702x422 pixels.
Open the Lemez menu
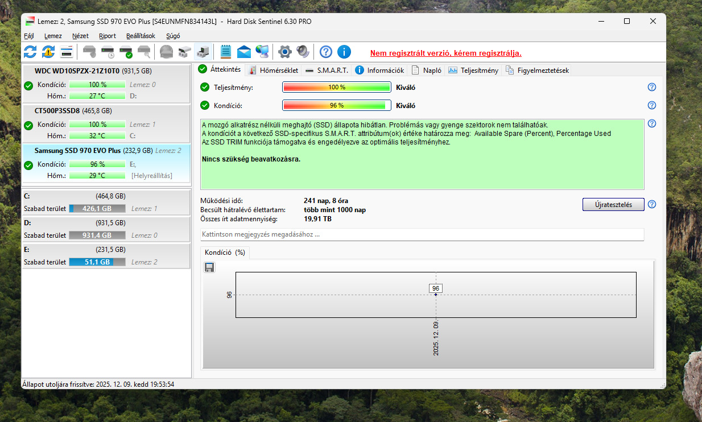[53, 36]
